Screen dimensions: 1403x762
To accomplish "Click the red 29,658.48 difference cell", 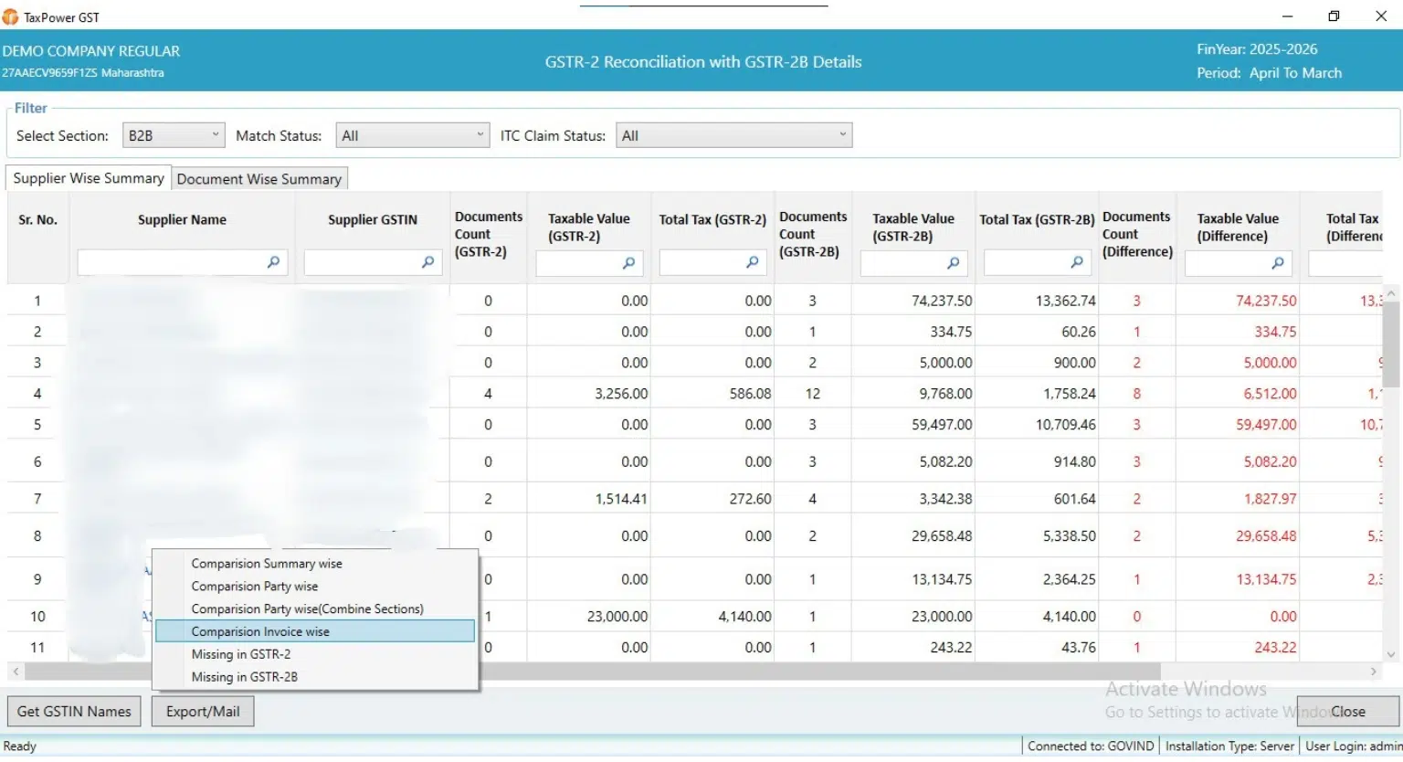I will [x=1238, y=536].
